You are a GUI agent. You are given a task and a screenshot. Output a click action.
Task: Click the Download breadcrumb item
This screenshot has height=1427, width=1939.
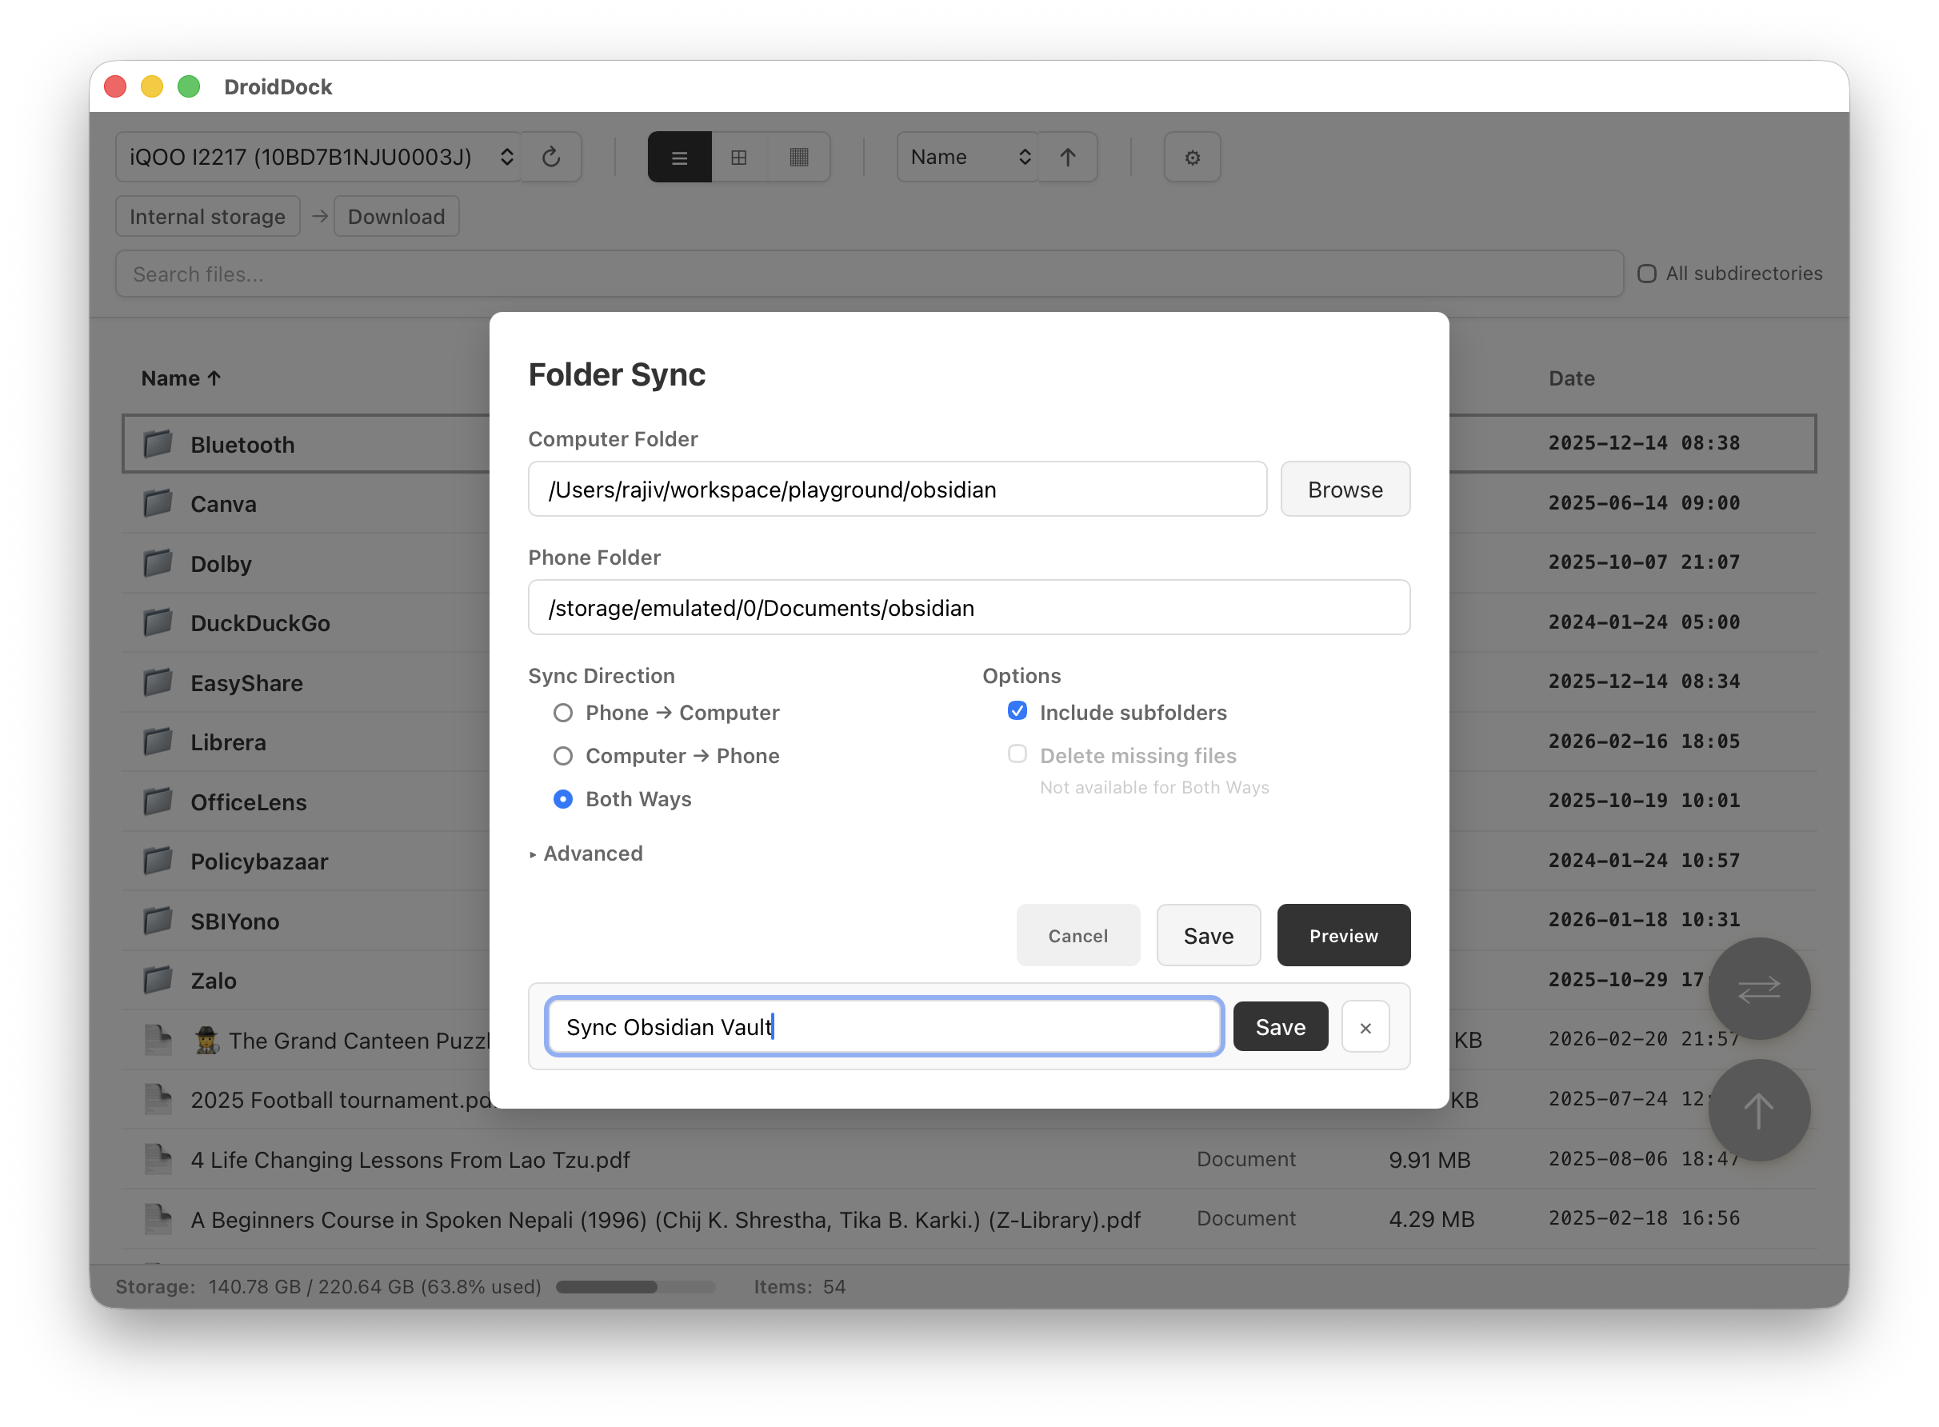tap(397, 217)
